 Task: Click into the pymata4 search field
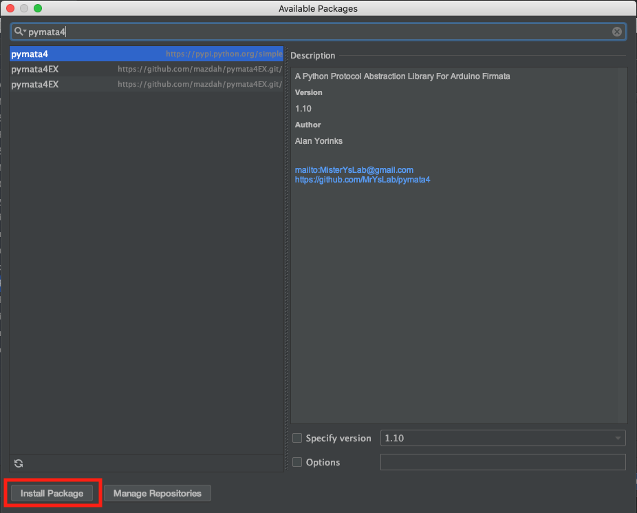318,32
